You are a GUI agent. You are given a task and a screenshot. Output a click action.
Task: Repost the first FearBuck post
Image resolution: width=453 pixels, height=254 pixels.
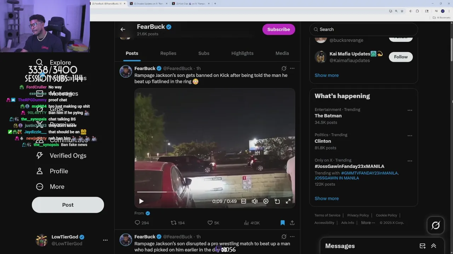(178, 223)
